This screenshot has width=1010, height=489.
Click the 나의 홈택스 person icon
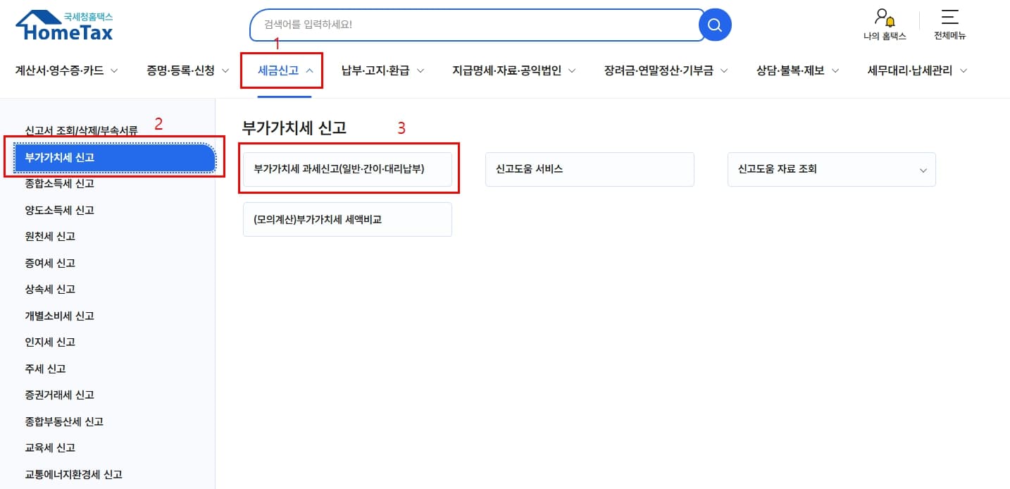point(882,16)
